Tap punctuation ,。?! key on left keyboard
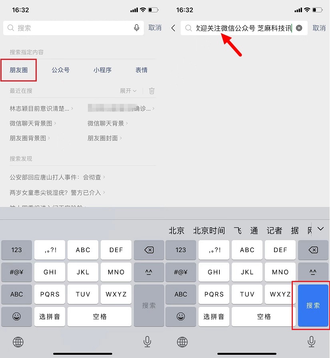330x358 pixels. [x=50, y=250]
